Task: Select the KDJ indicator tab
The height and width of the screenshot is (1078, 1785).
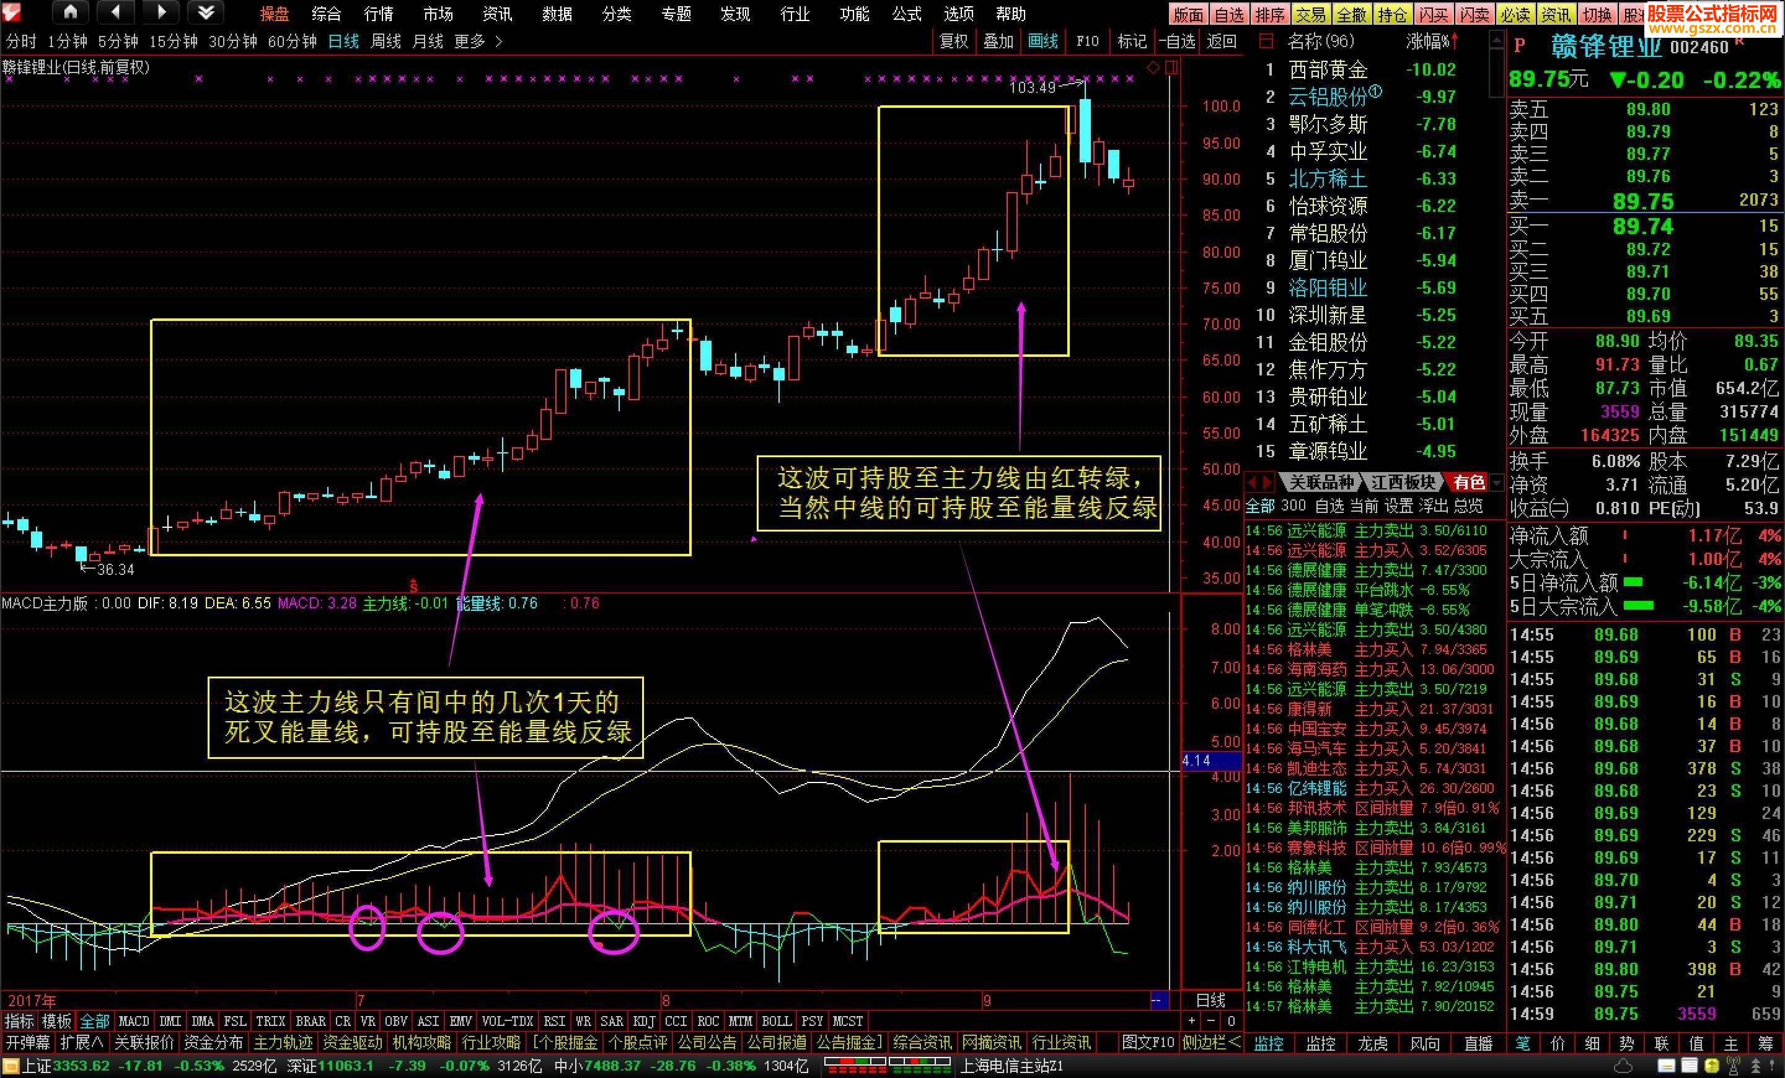Action: (x=644, y=1021)
